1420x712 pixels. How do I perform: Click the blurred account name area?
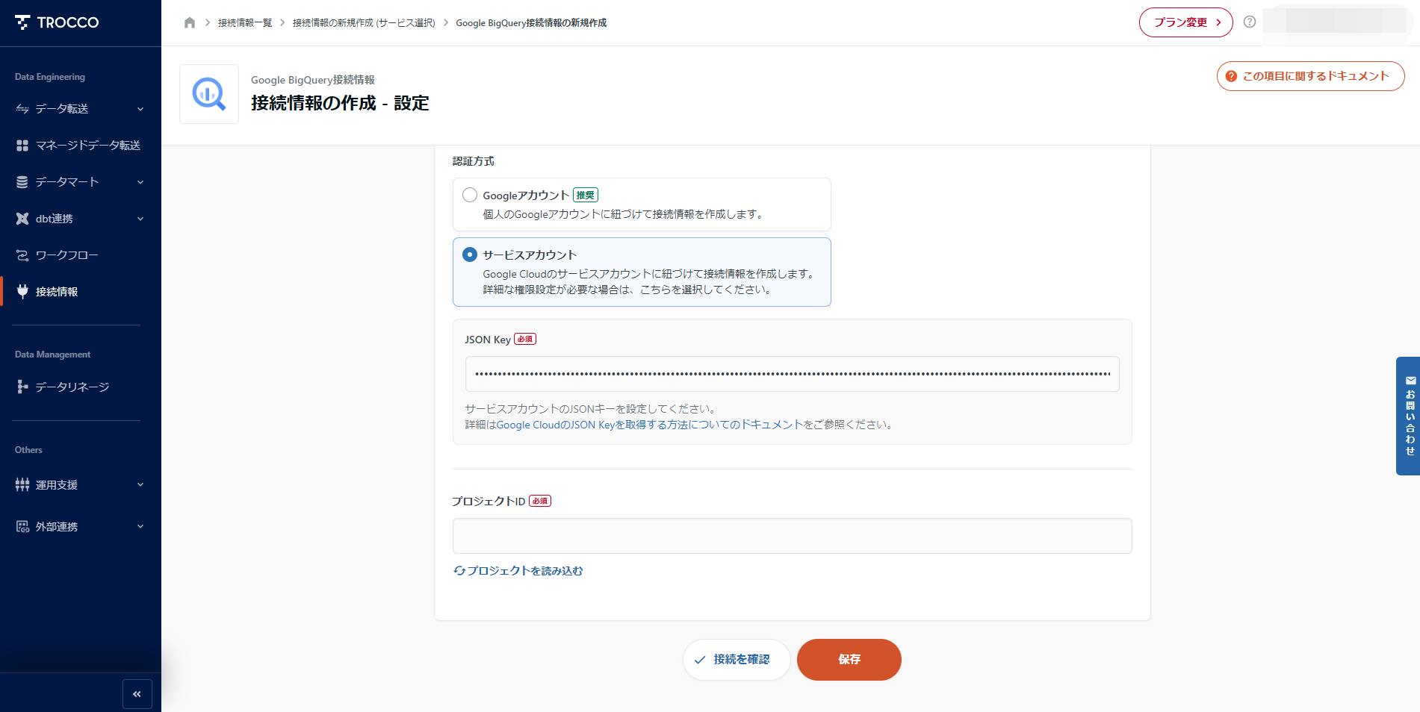click(1337, 22)
